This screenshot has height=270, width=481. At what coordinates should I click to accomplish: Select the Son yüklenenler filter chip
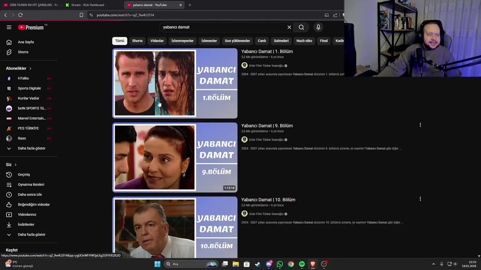click(237, 41)
